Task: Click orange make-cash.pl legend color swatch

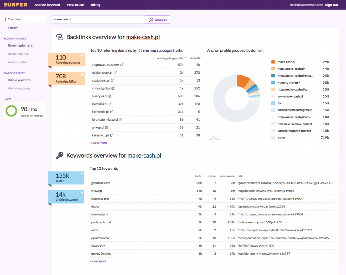Action: tap(273, 62)
